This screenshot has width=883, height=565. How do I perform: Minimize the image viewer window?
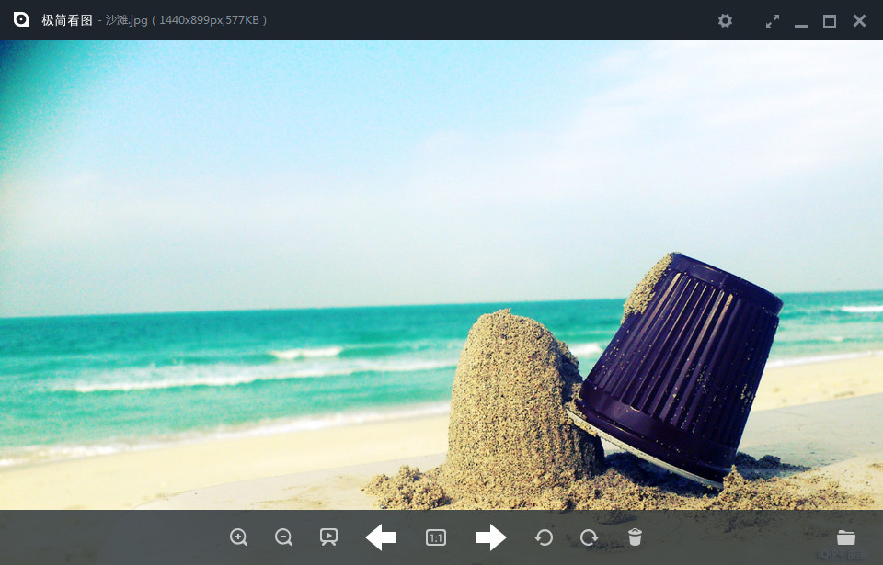801,22
